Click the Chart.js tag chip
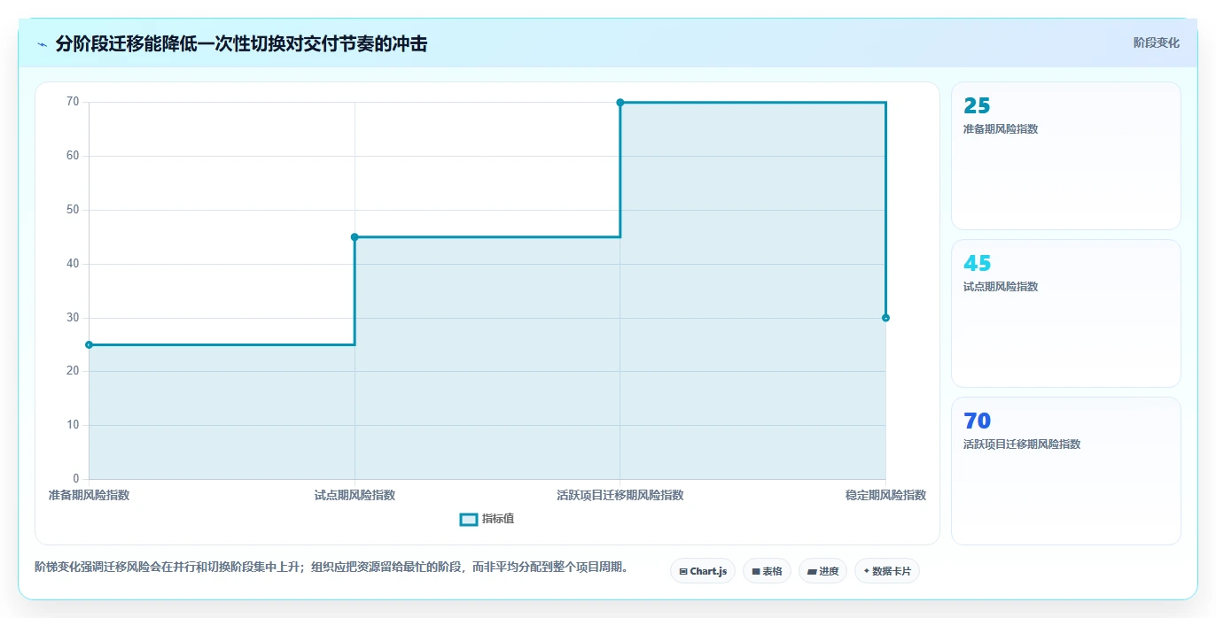The height and width of the screenshot is (618, 1216). point(703,571)
